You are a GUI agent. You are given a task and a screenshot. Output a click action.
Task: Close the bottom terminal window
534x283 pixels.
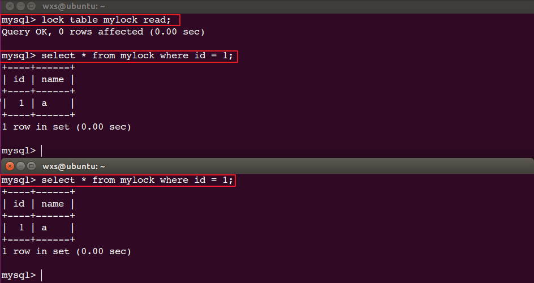tap(10, 166)
